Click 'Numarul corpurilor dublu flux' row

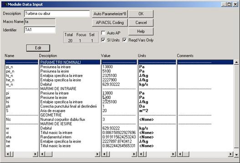click(x=62, y=120)
